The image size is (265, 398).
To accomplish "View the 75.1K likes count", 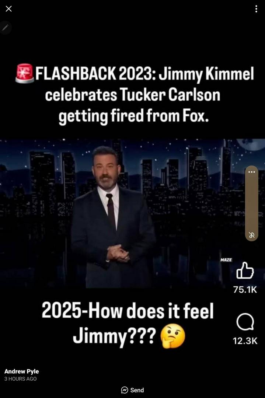I will coord(245,290).
